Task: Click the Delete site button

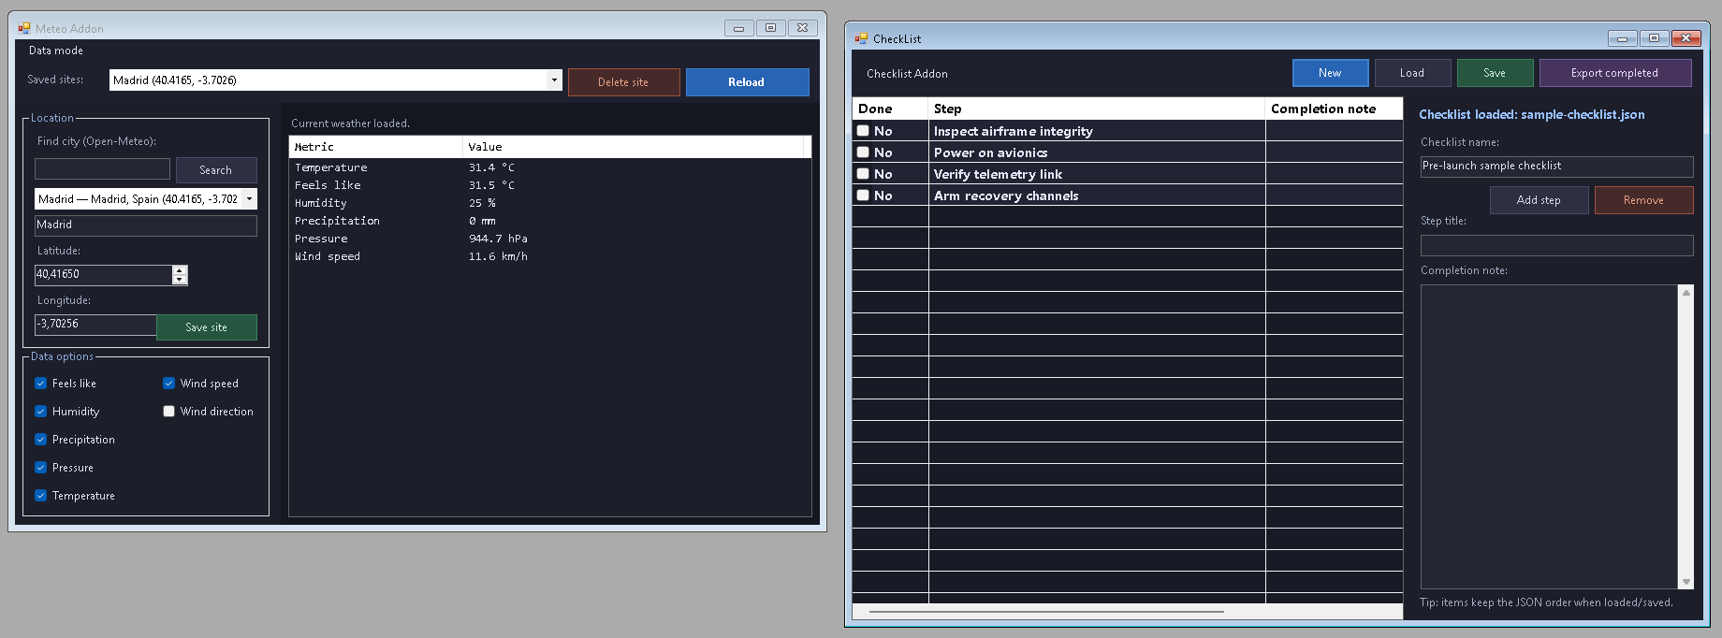Action: (x=623, y=82)
